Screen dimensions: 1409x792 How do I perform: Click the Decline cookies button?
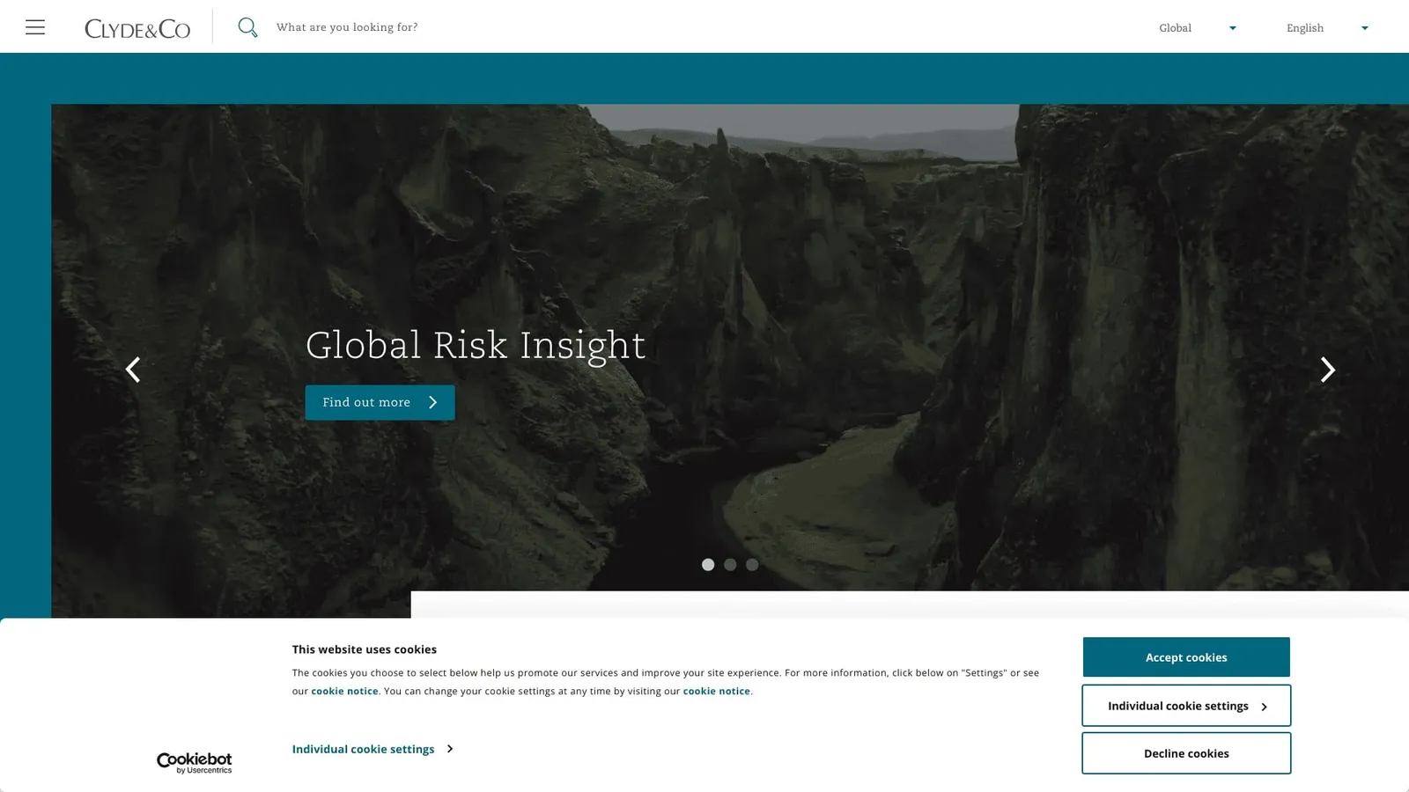1186,753
